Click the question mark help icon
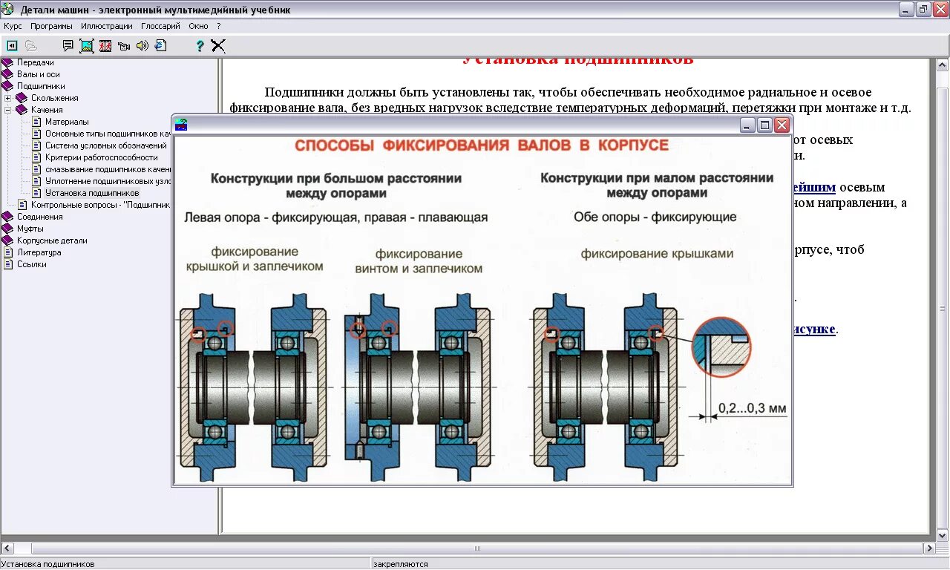This screenshot has width=950, height=570. tap(200, 45)
